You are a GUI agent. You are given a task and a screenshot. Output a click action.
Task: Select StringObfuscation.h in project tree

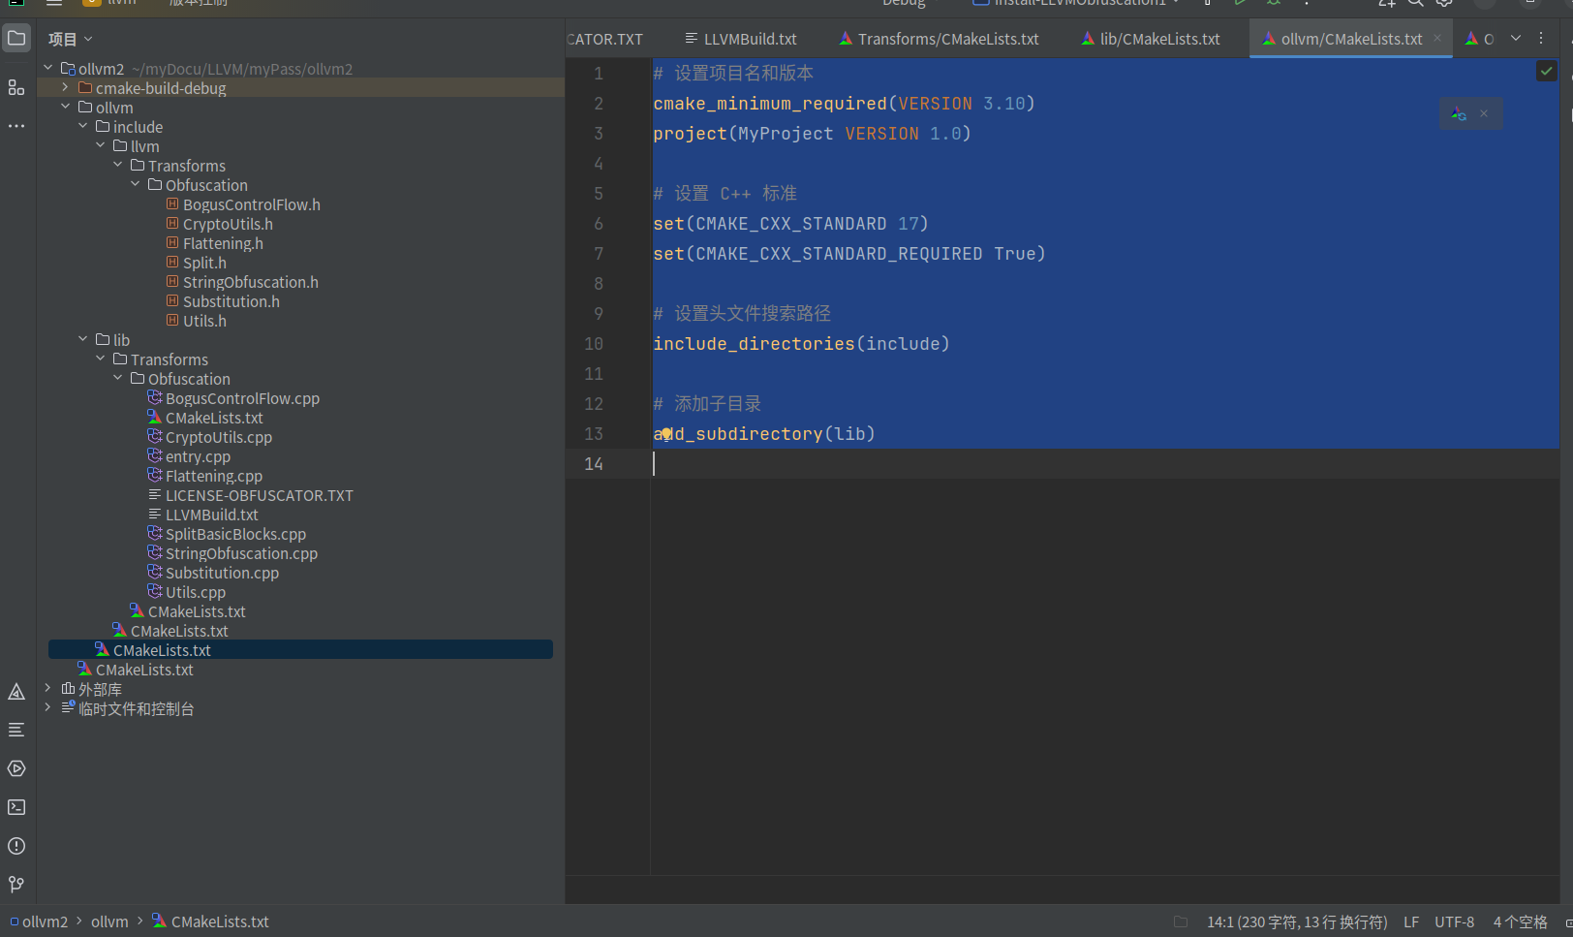coord(242,282)
